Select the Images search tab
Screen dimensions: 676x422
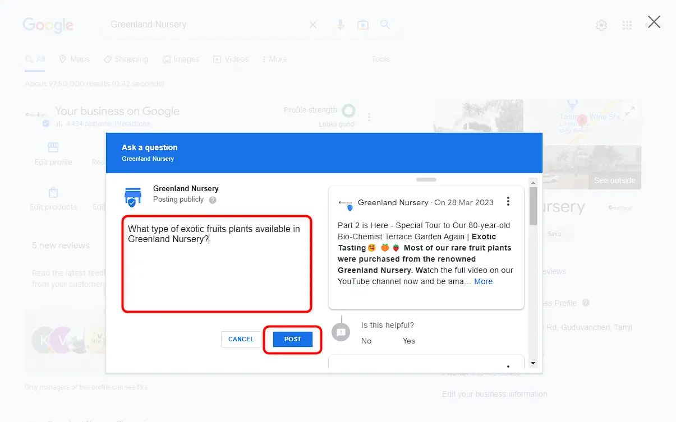click(x=181, y=59)
